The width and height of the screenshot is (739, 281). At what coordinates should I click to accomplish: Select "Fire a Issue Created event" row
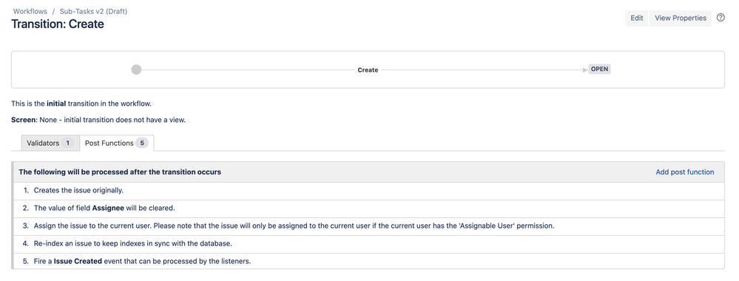click(x=368, y=261)
